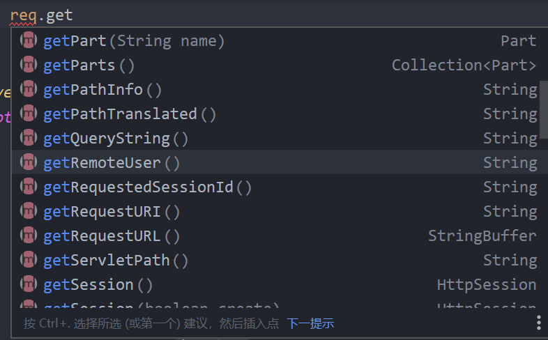Select the getQueryString() completion entry
The image size is (548, 340).
click(116, 139)
